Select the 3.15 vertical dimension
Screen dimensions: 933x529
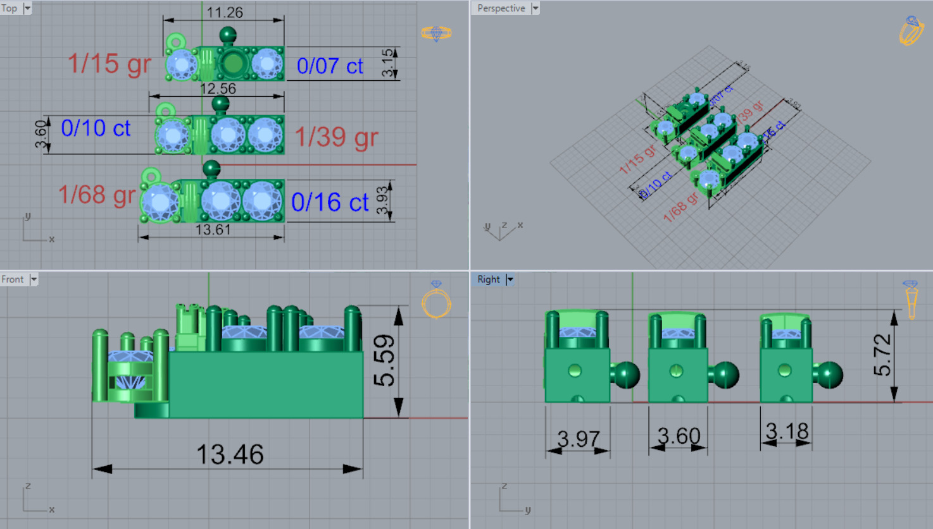coord(389,63)
